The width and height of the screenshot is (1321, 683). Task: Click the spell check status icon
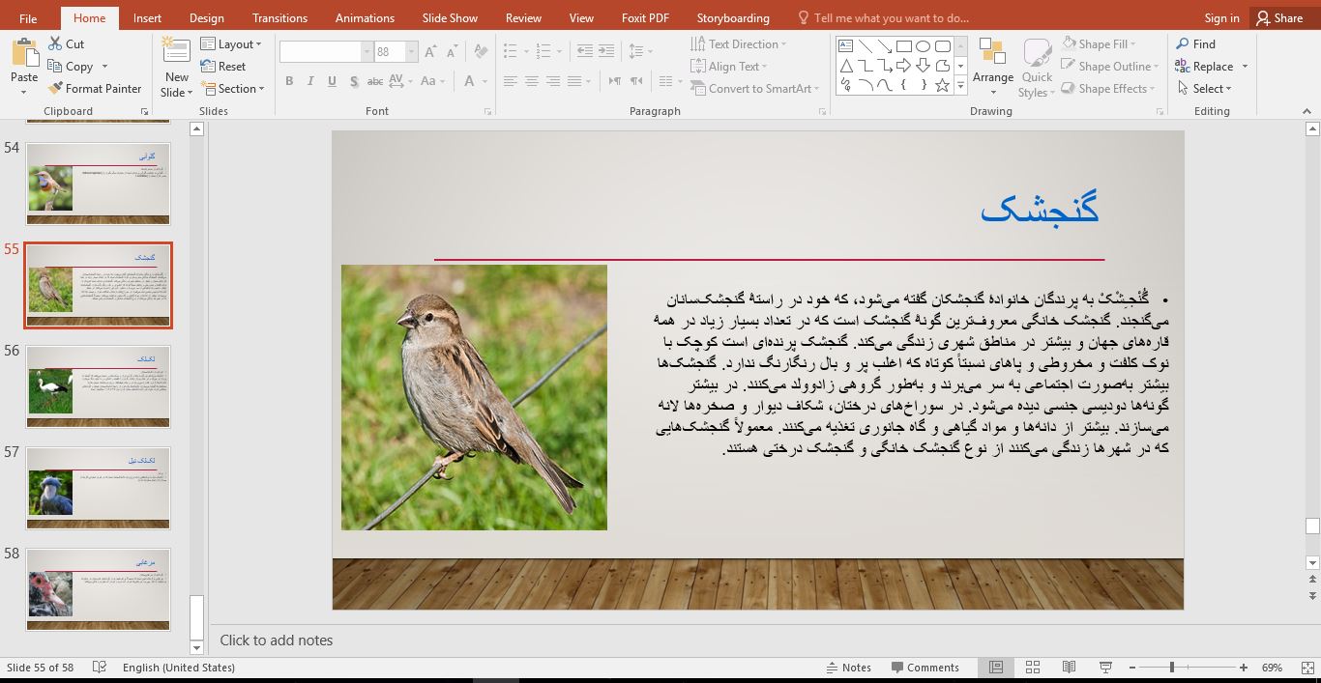point(99,668)
